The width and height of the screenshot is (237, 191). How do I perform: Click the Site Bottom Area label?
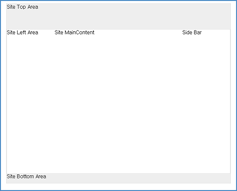(26, 176)
